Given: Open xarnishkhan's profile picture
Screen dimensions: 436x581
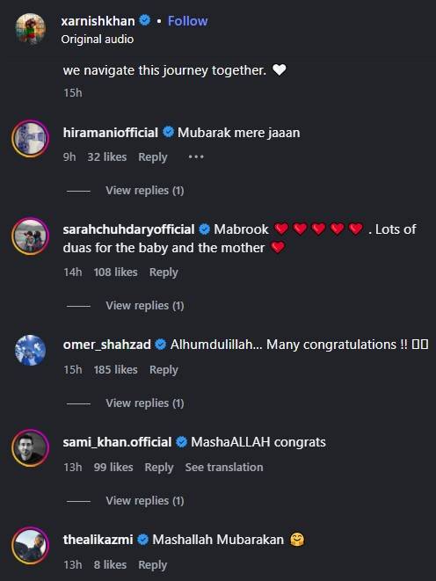Looking at the screenshot, I should coord(31,29).
